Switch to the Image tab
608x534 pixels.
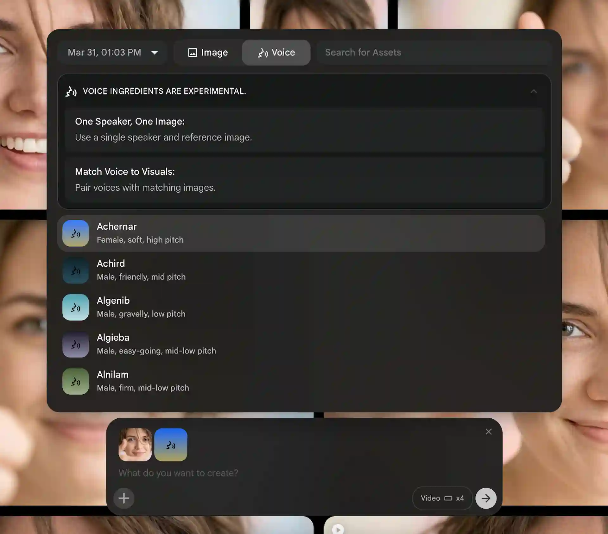tap(208, 53)
